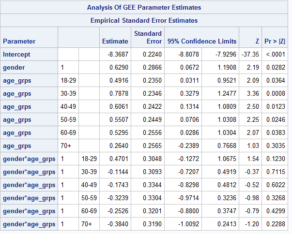Click the "Analysis Of GEE Parameter Estimates" title
This screenshot has width=292, height=234.
(144, 8)
